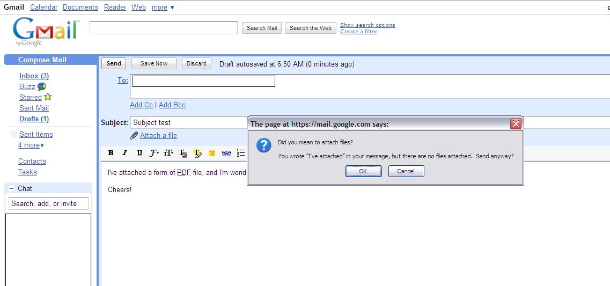Image resolution: width=610 pixels, height=286 pixels.
Task: Collapse the Chat panel with minus
Action: tap(11, 188)
